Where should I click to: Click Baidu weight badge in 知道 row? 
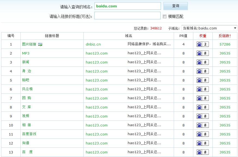(x=203, y=143)
